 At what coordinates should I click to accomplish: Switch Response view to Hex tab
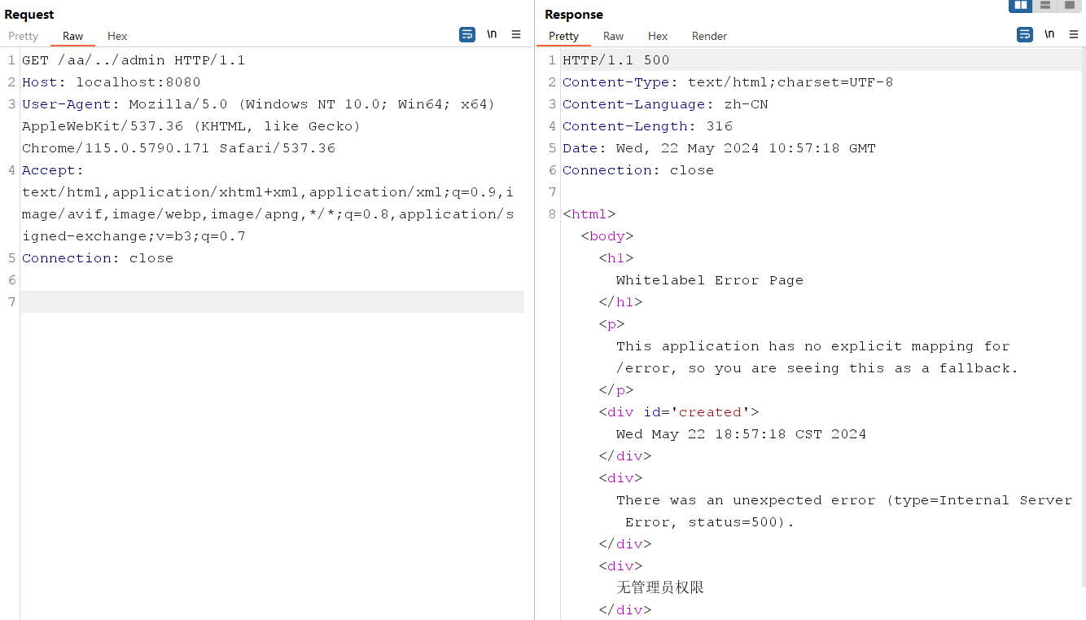658,36
